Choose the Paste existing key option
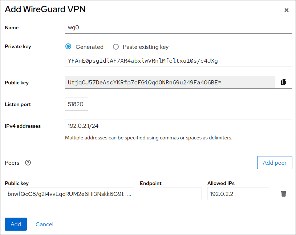 tap(116, 47)
